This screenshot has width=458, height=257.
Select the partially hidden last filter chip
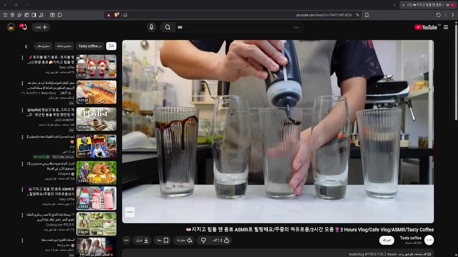[42, 46]
